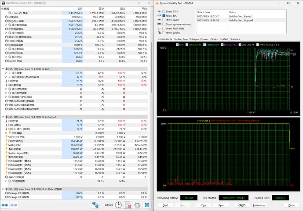Click the HWiNFO network remote monitoring icon
The height and width of the screenshot is (211, 303).
pyautogui.click(x=95, y=205)
